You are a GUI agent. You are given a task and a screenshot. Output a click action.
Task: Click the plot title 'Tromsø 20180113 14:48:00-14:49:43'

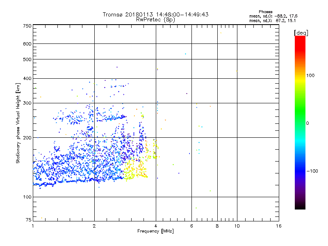(155, 14)
